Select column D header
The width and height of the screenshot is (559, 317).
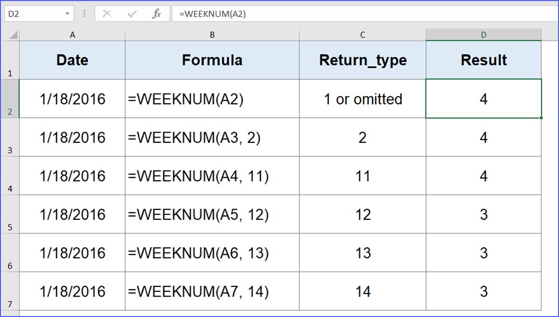pyautogui.click(x=484, y=34)
